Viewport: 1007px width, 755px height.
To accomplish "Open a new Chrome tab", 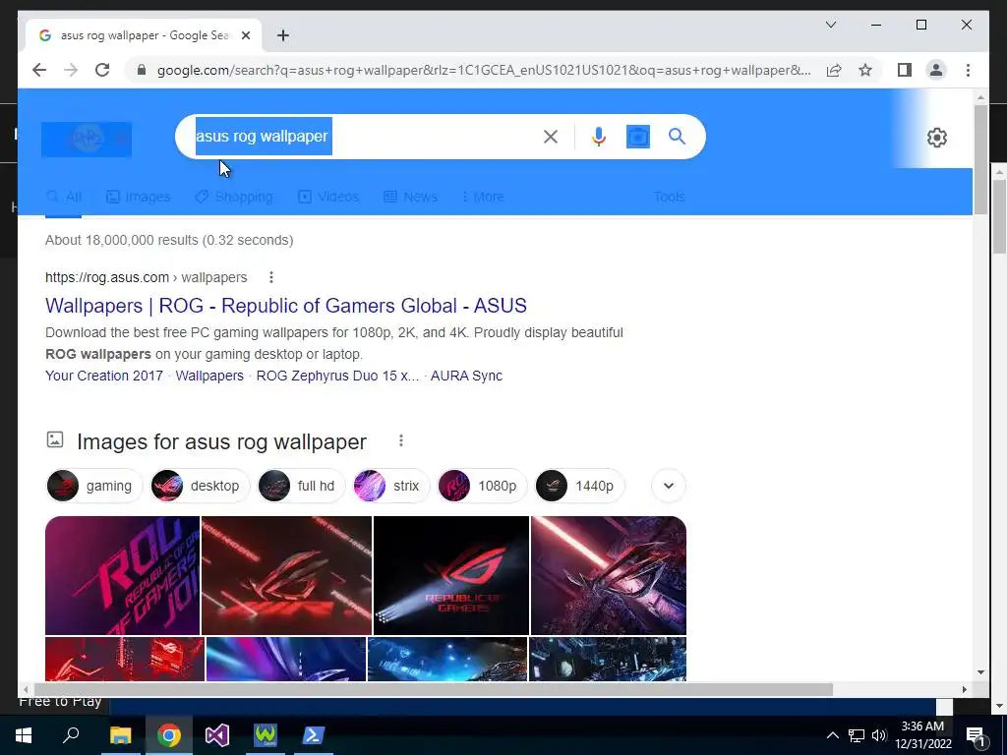I will click(283, 35).
